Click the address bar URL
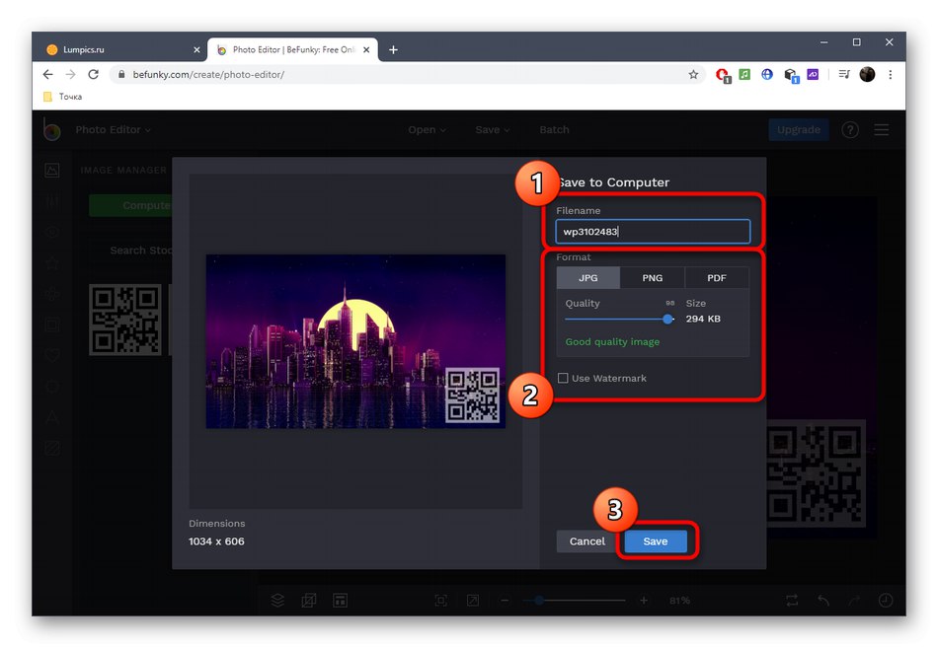 (x=208, y=74)
